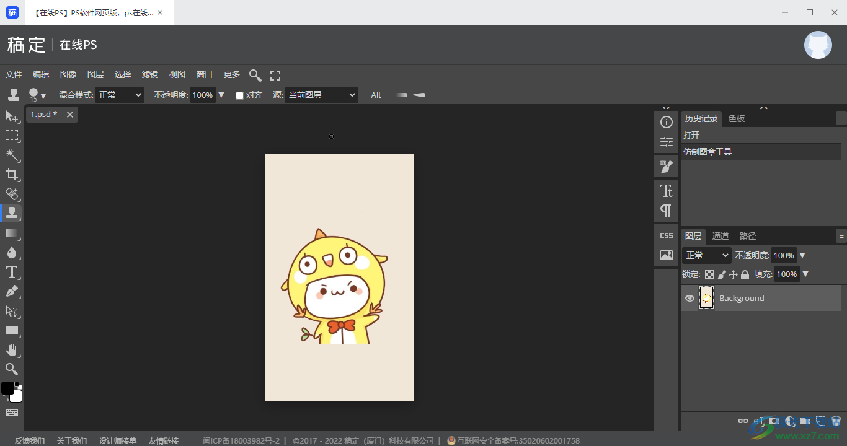Open the Character panel icon

(x=667, y=190)
